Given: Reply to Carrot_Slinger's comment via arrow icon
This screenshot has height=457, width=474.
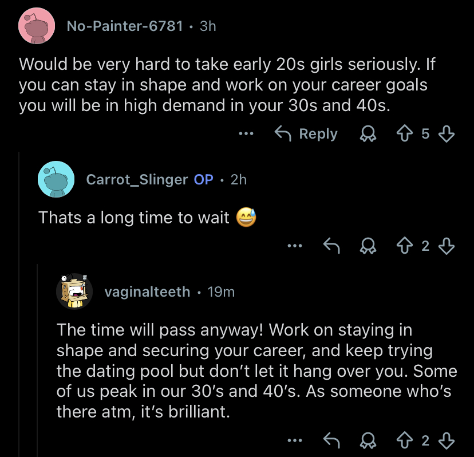Looking at the screenshot, I should pyautogui.click(x=331, y=246).
